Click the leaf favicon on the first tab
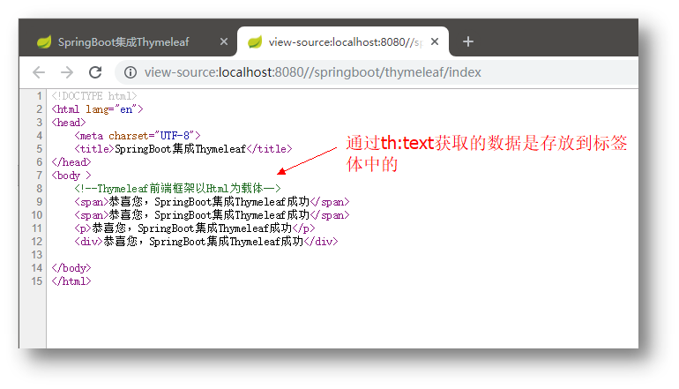 coord(44,41)
